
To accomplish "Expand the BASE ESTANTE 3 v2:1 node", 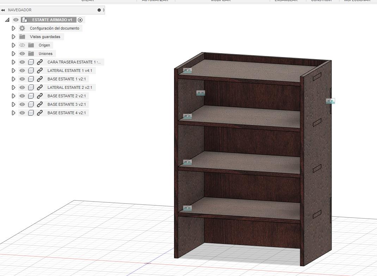I will pos(13,104).
